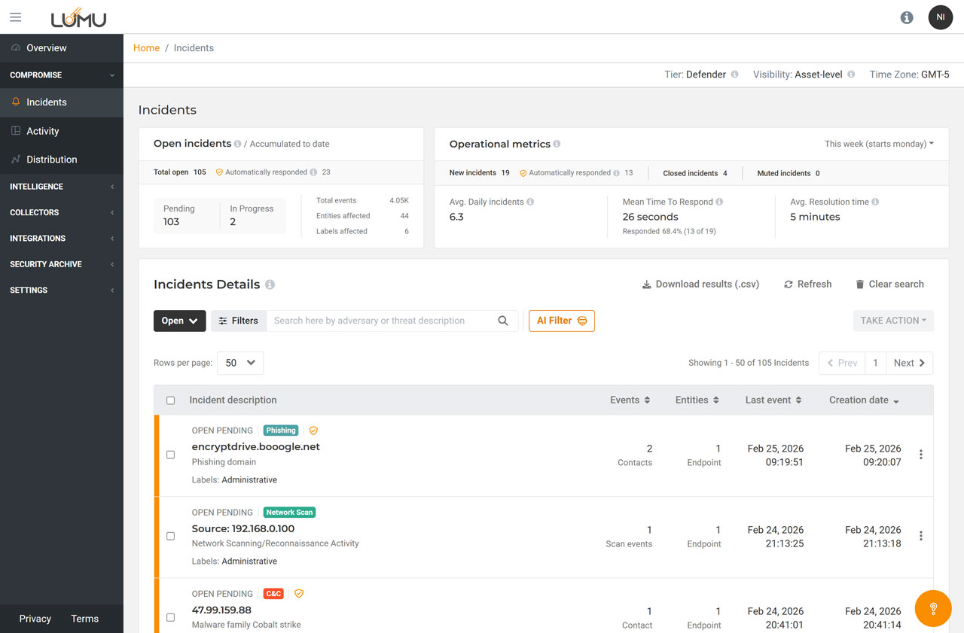
Task: Open the hamburger navigation menu
Action: [x=16, y=17]
